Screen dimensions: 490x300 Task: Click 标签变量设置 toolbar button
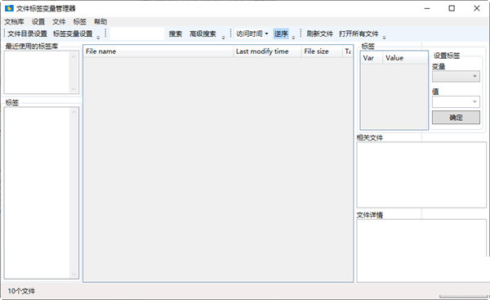click(x=73, y=34)
